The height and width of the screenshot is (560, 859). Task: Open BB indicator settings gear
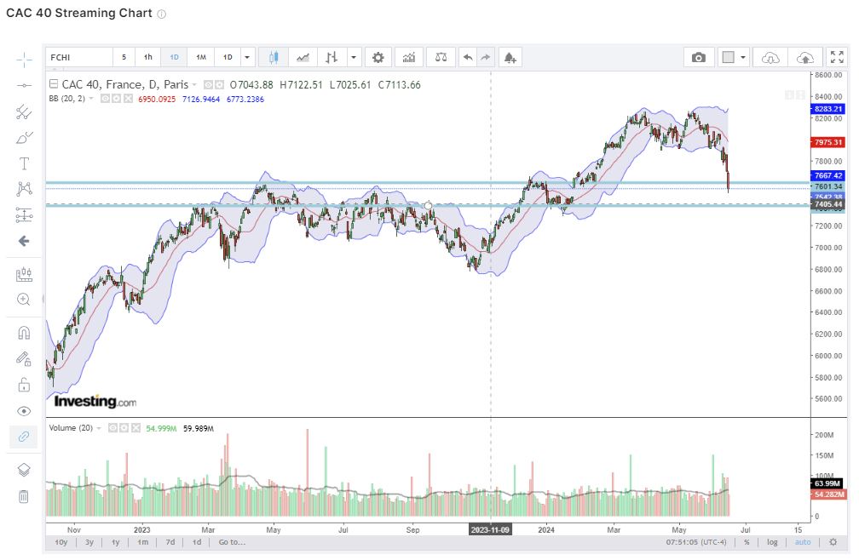click(116, 99)
